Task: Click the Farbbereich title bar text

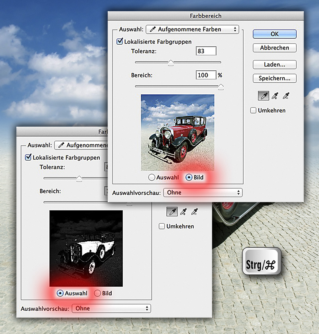Action: coord(206,16)
